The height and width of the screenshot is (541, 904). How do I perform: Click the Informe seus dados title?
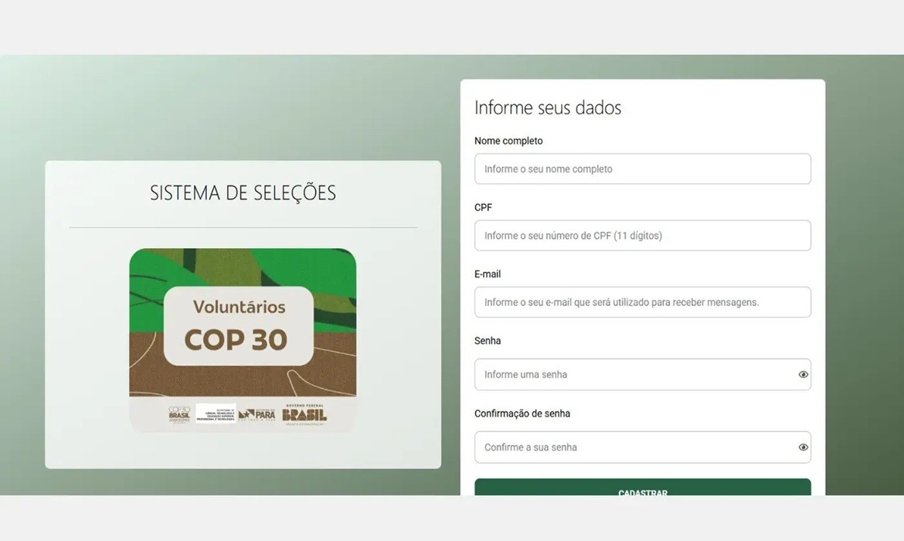tap(548, 108)
